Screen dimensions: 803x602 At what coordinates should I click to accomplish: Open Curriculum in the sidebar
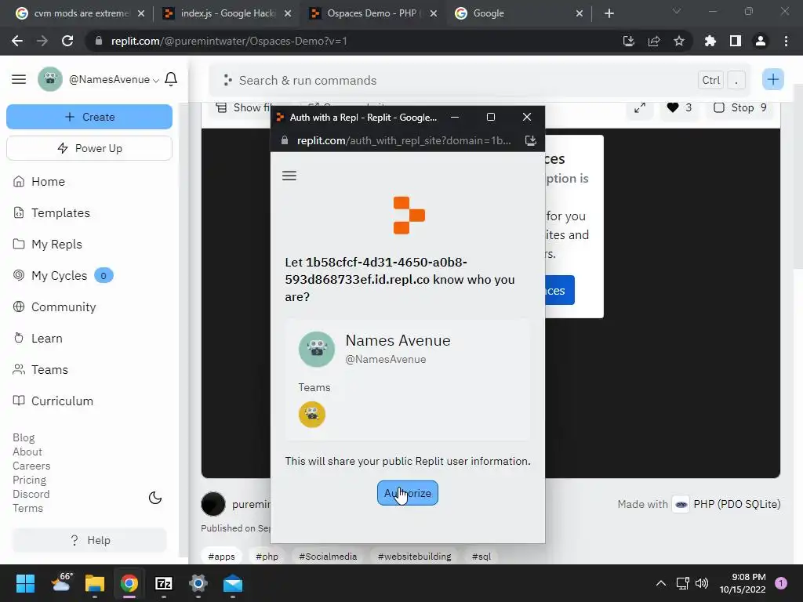[53, 401]
